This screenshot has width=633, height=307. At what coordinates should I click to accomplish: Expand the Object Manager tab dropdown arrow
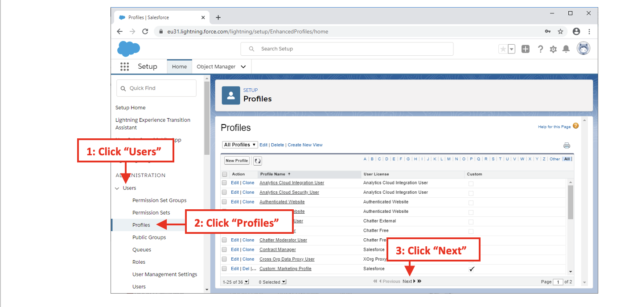coord(243,67)
